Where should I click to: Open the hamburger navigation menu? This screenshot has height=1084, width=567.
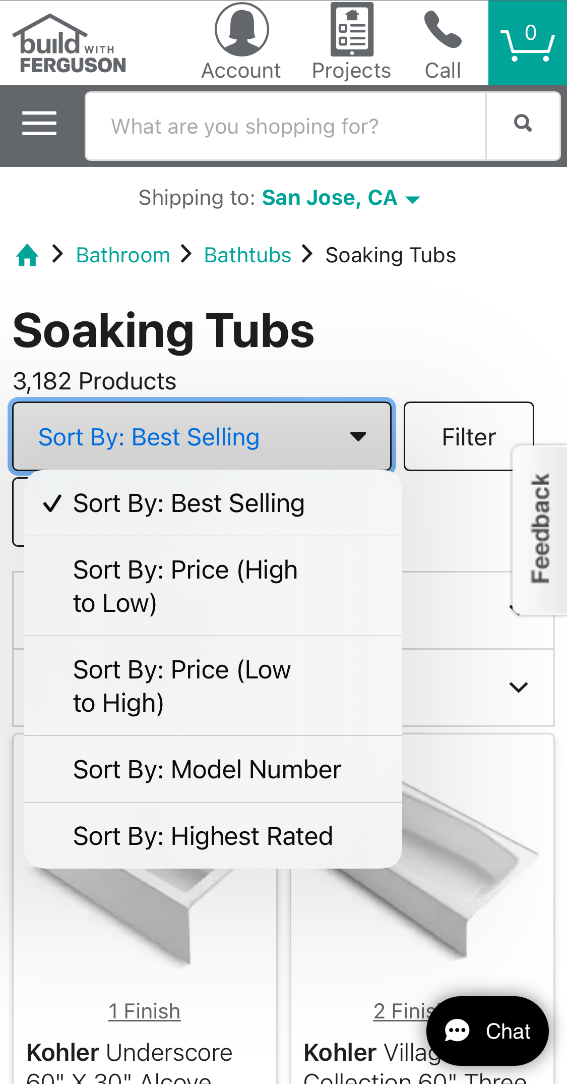click(x=39, y=124)
